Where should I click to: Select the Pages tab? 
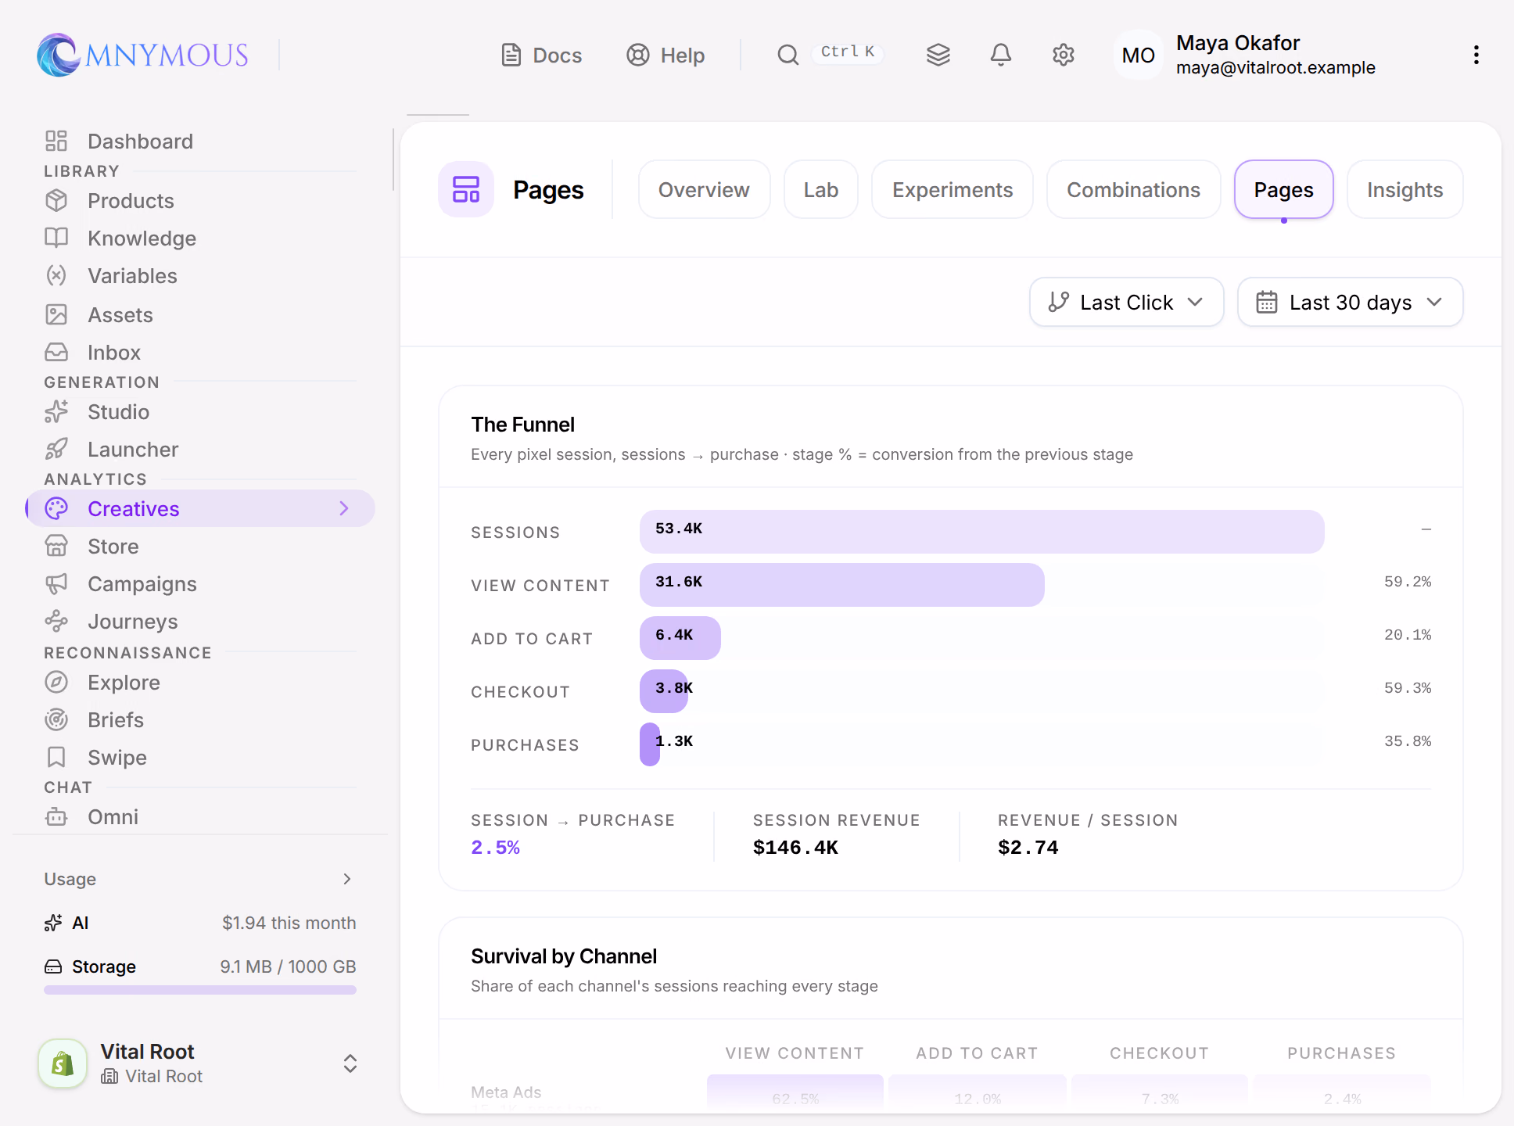(1284, 189)
